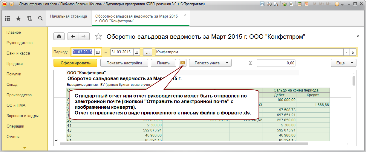Click the printer icon in title bar
This screenshot has width=366, height=152.
[x=269, y=4]
